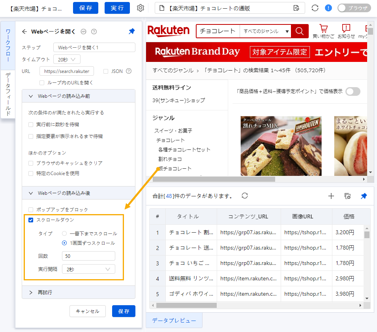The height and width of the screenshot is (332, 377).
Task: Click the Rakuten search magnifier button
Action: pyautogui.click(x=300, y=31)
